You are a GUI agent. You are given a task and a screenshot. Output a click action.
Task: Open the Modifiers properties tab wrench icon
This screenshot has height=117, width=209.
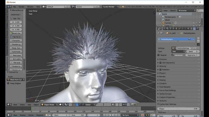click(182, 29)
